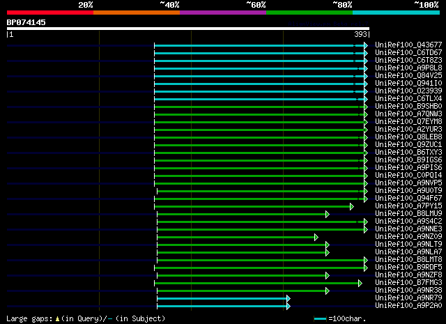Select hit label UniRef100_A9PIS6
This screenshot has height=324, width=446.
(408, 168)
